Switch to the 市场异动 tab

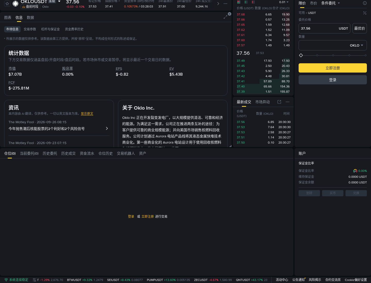(263, 102)
